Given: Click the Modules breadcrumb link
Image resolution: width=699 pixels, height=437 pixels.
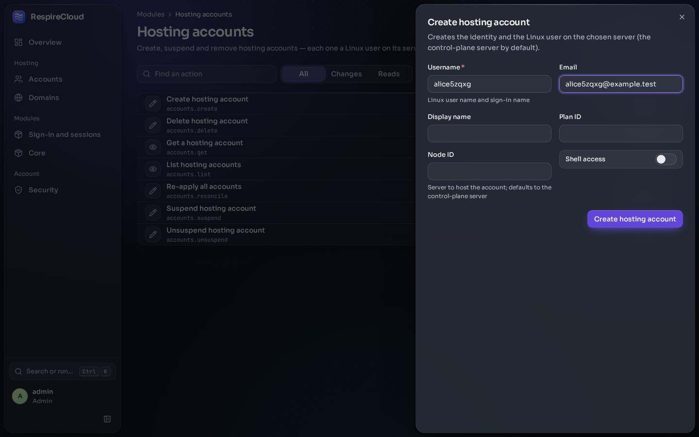Looking at the screenshot, I should coord(150,15).
